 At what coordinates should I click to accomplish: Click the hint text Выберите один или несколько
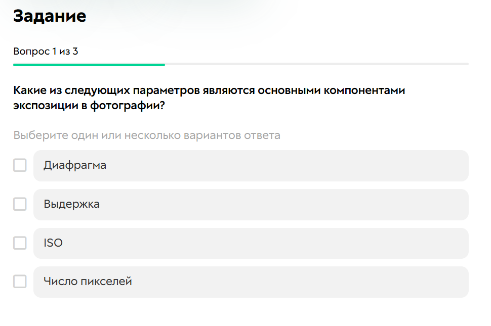(x=146, y=135)
